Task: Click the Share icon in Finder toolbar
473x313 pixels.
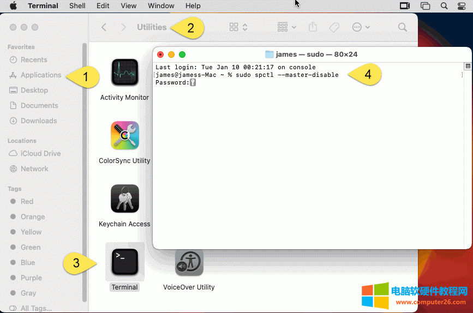Action: tap(313, 27)
